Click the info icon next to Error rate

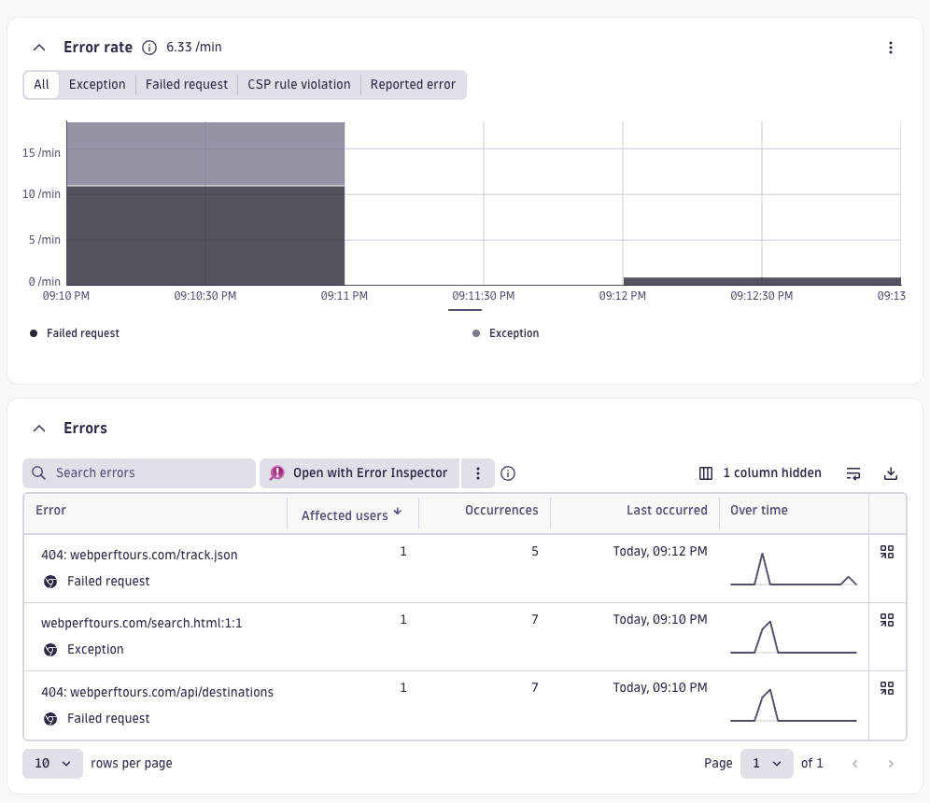(149, 48)
